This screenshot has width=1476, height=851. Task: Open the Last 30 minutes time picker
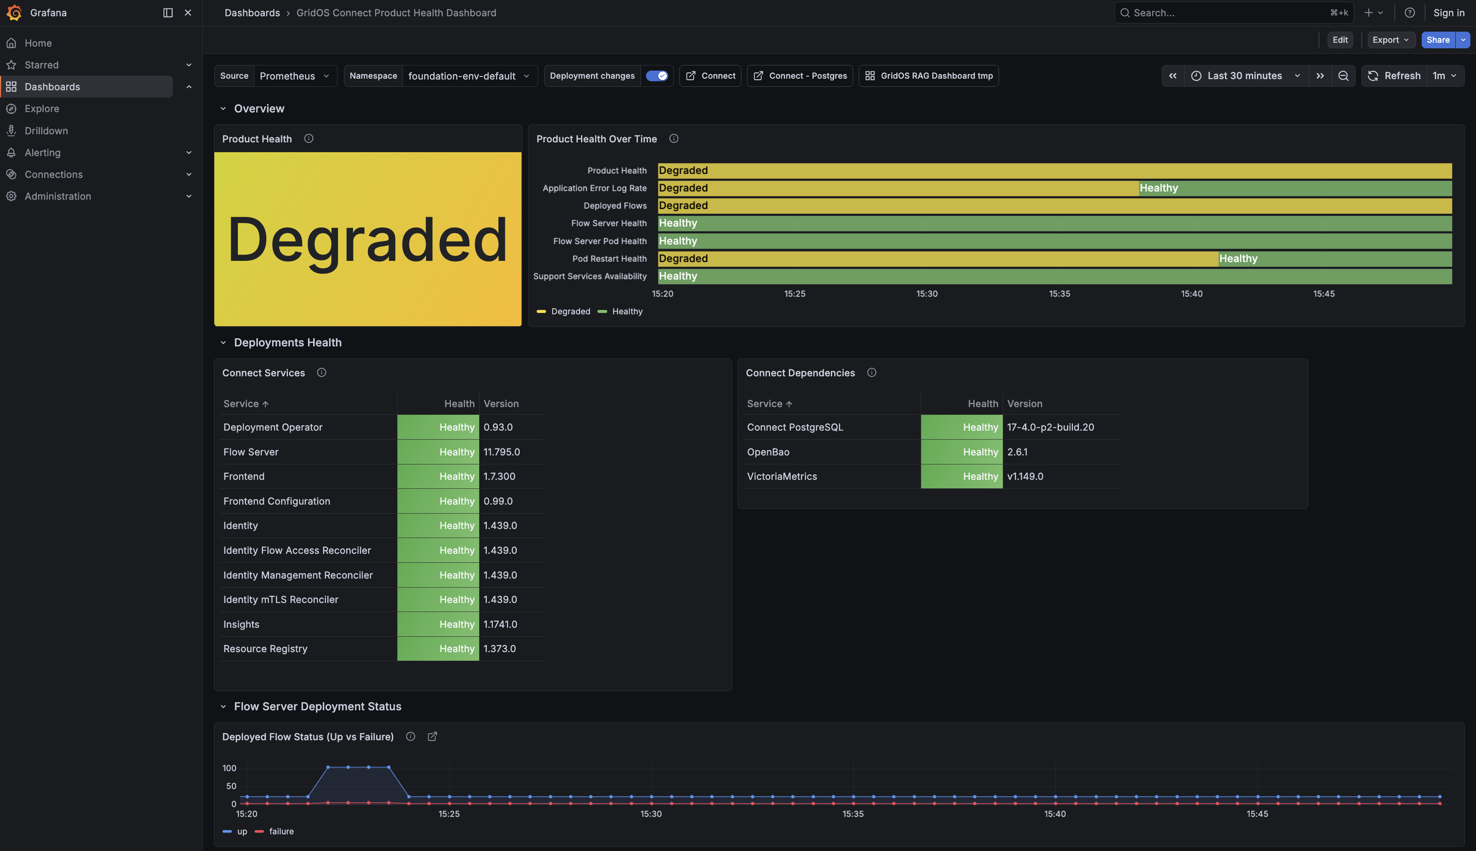pos(1246,75)
